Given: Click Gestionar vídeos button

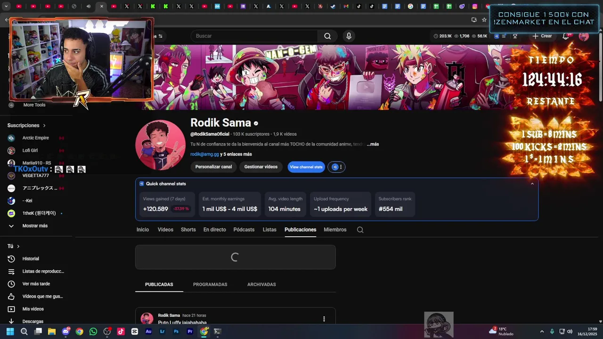Looking at the screenshot, I should pyautogui.click(x=261, y=167).
